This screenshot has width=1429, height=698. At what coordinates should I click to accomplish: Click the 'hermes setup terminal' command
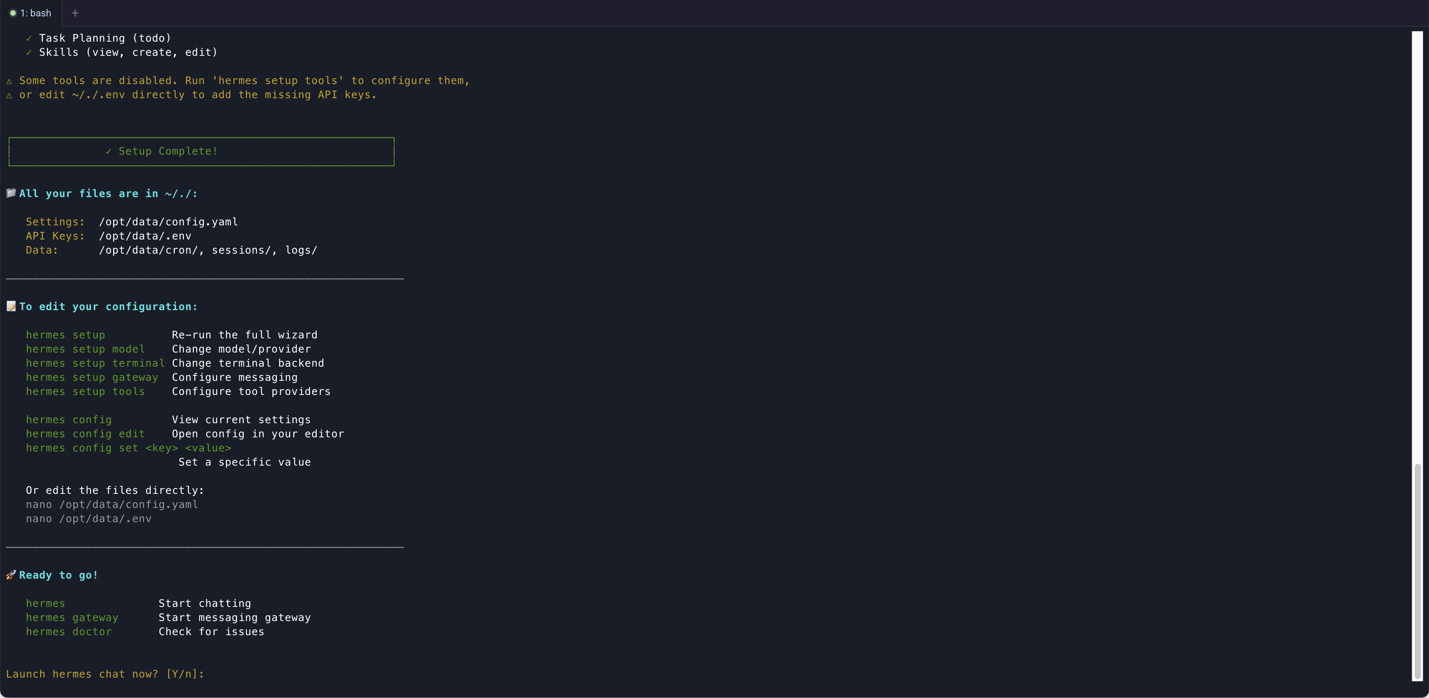click(x=95, y=363)
